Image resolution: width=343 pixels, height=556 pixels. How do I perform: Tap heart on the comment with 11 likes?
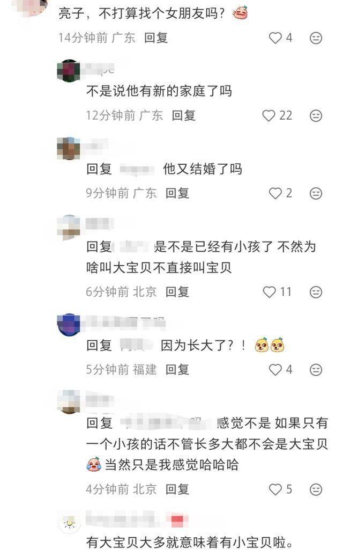click(x=270, y=292)
